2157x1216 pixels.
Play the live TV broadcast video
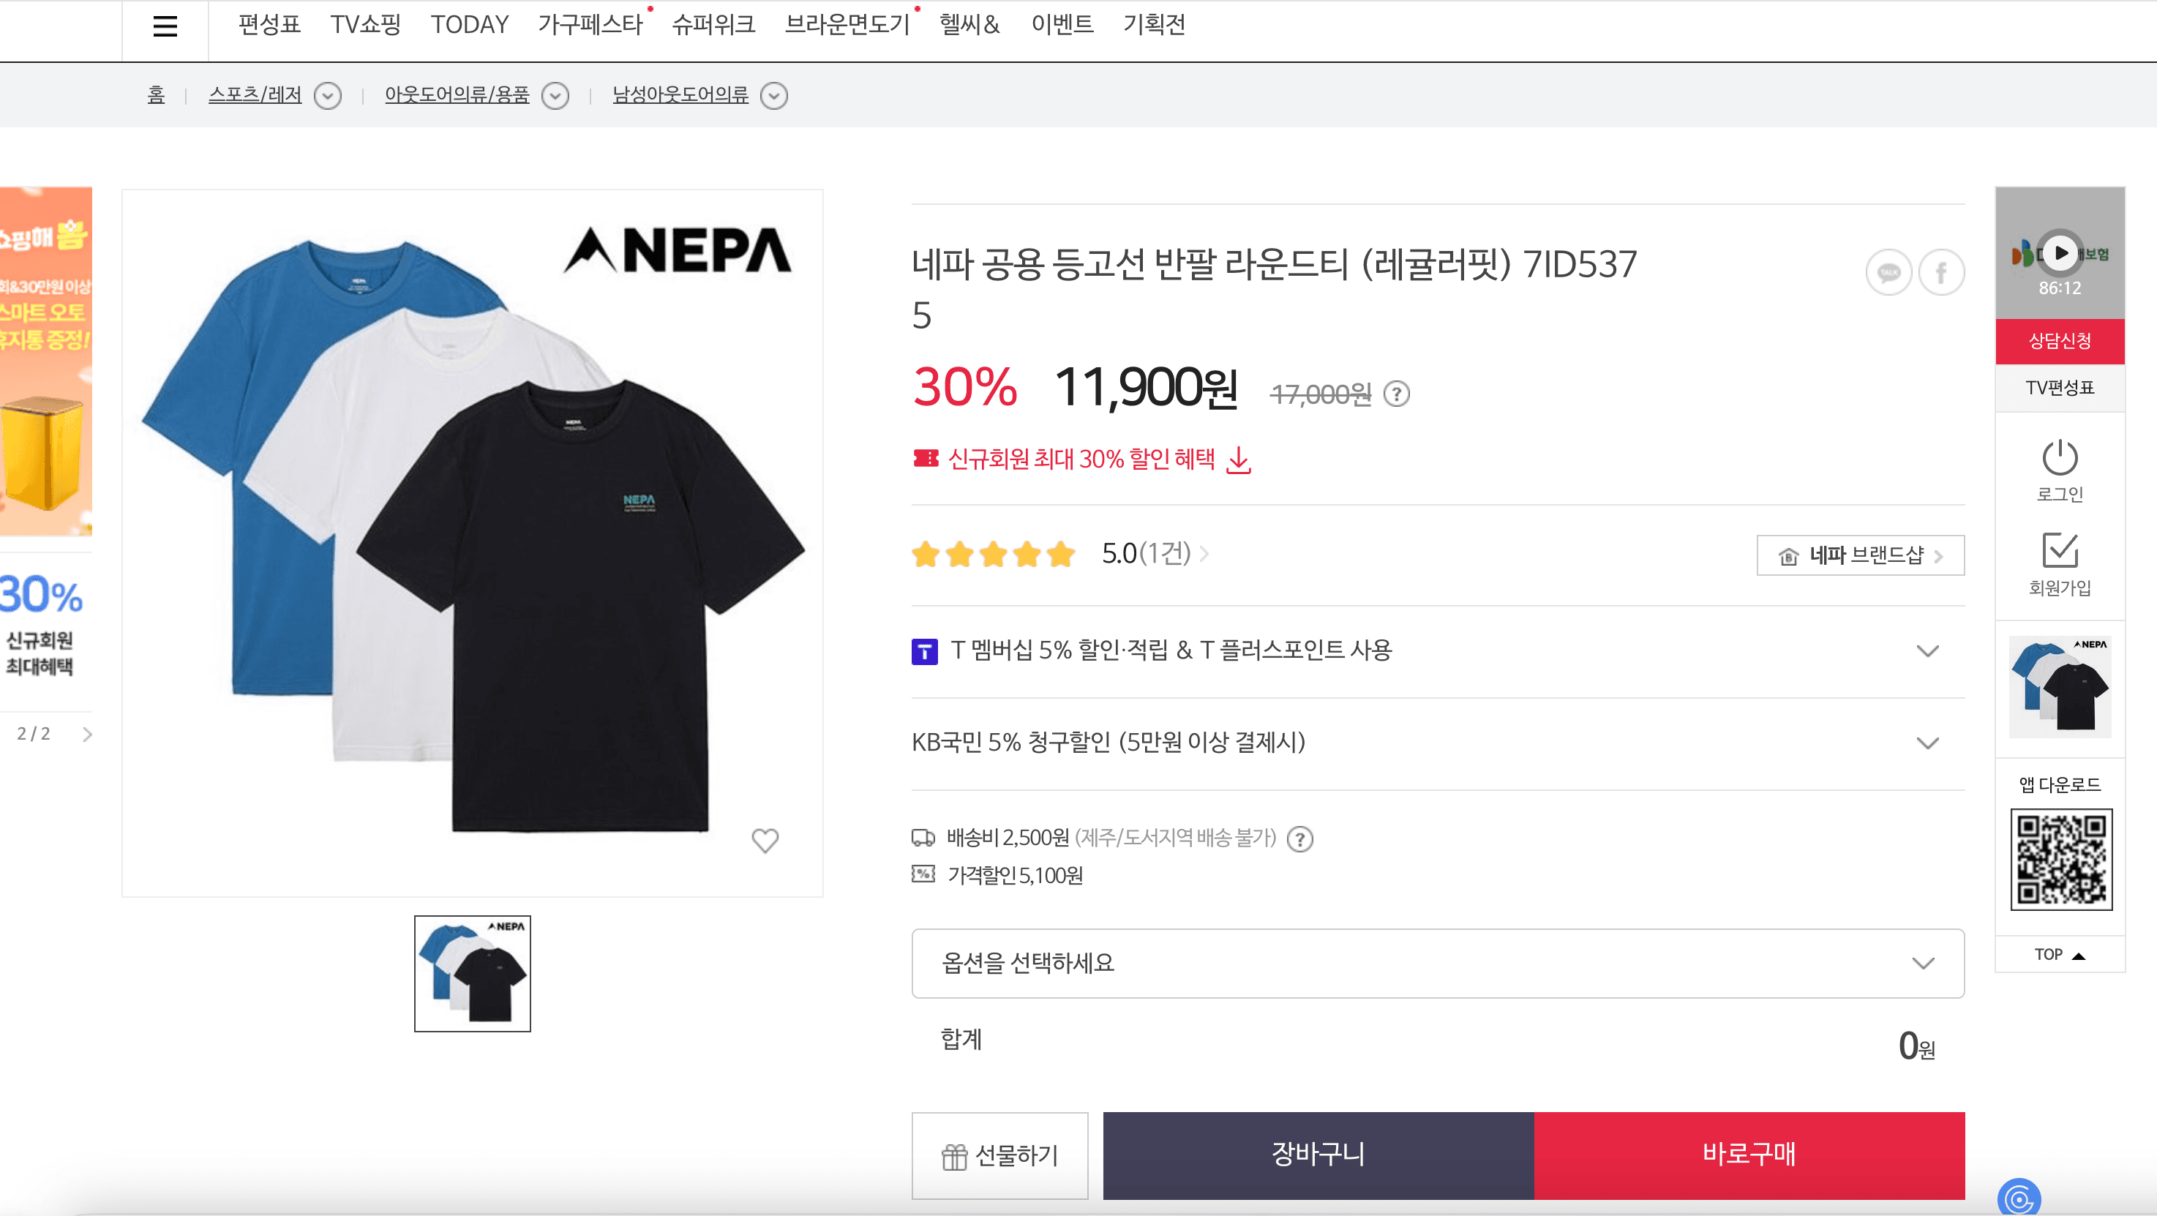pos(2060,252)
